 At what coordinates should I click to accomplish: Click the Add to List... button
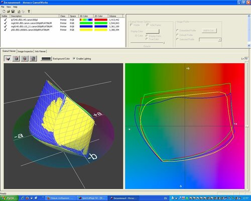209,31
